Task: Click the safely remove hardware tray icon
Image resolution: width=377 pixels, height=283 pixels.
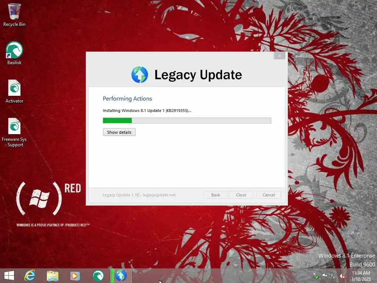Action: [x=316, y=276]
